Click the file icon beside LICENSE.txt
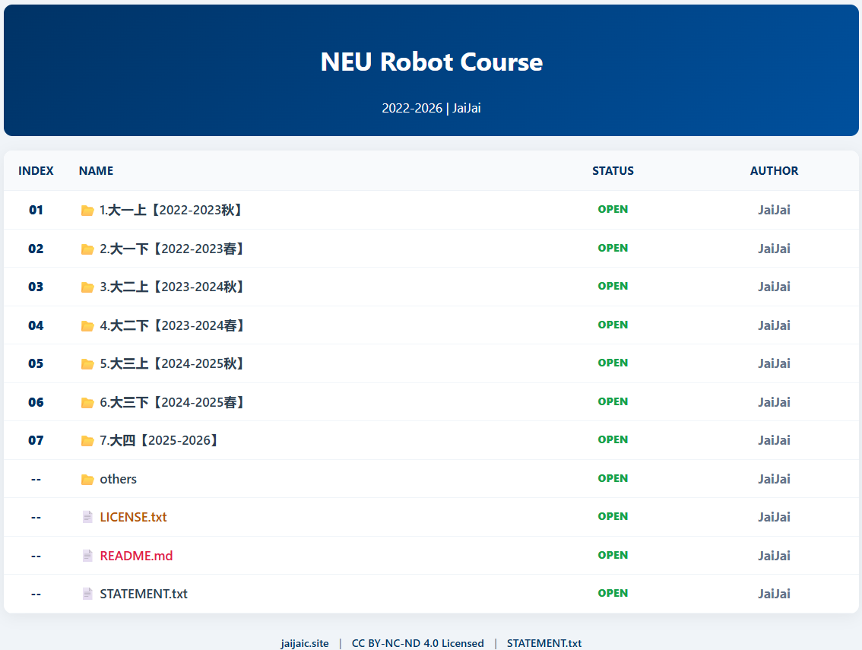This screenshot has height=650, width=862. coord(87,516)
